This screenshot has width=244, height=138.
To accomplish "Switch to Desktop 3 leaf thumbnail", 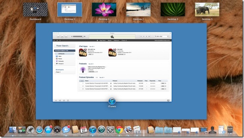I will click(173, 10).
